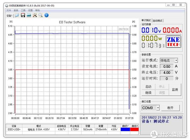The height and width of the screenshot is (140, 190).
Task: Click the 设定电流 0.50 input field
Action: point(167,66)
